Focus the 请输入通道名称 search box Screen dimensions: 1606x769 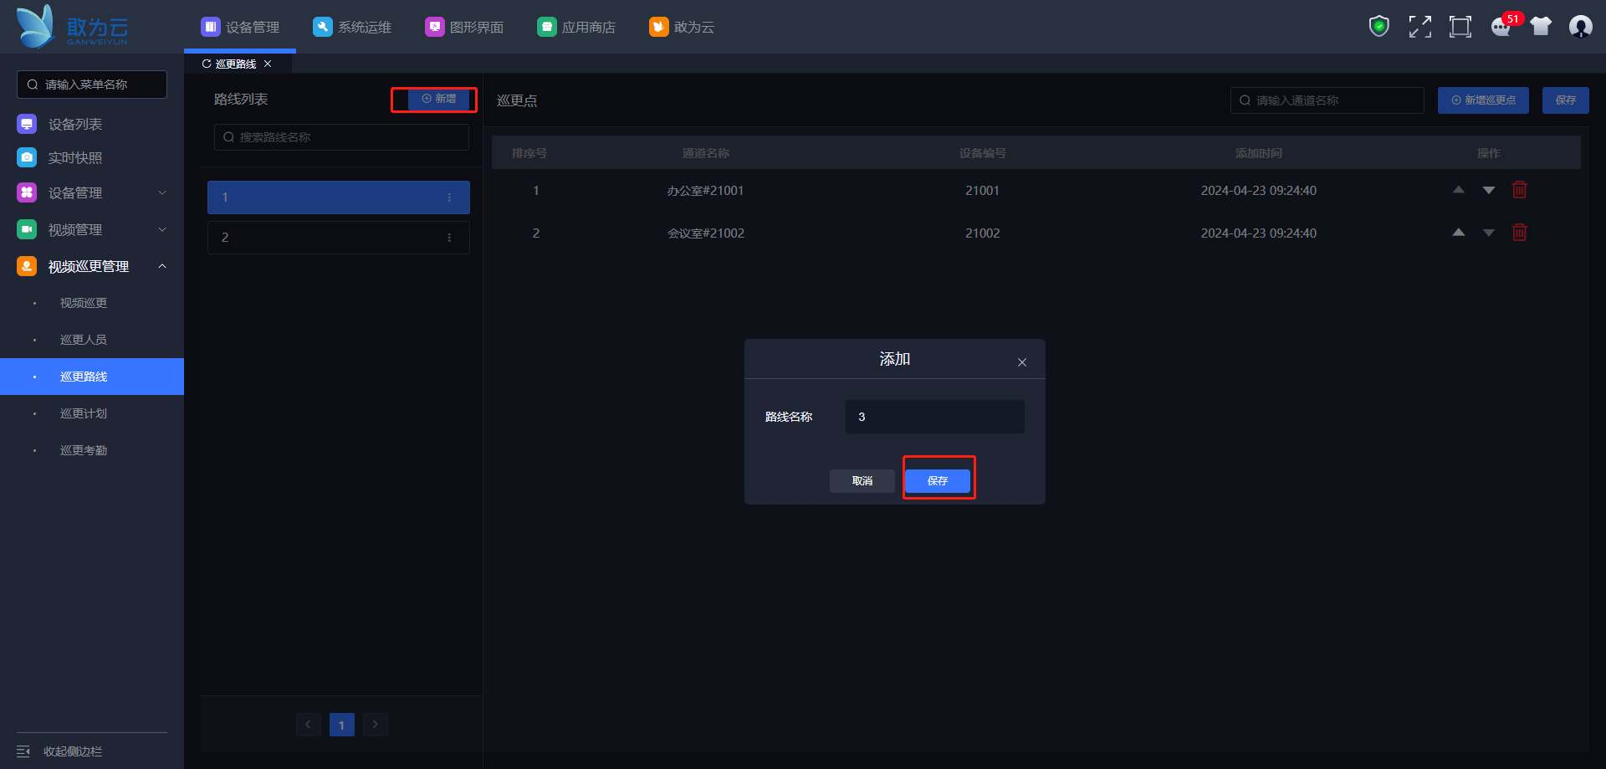pos(1327,100)
